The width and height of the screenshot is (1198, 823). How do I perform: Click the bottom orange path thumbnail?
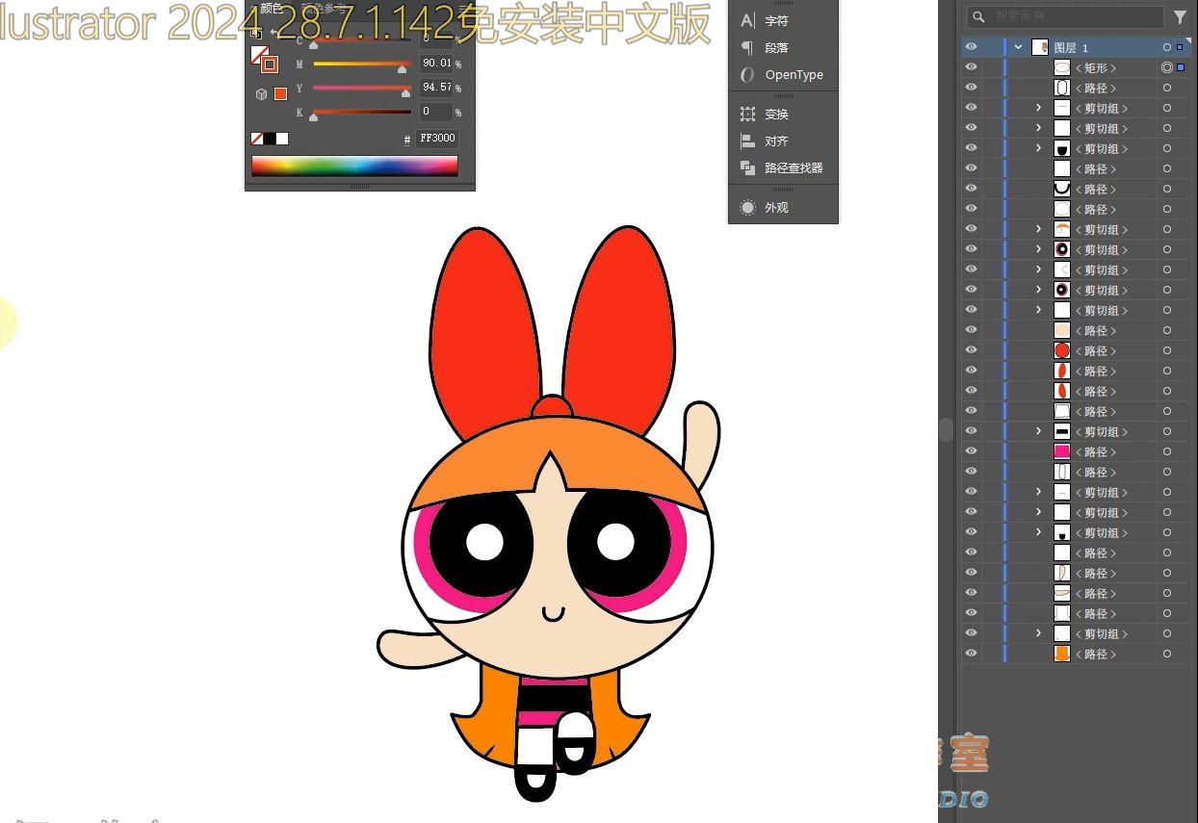[x=1062, y=654]
